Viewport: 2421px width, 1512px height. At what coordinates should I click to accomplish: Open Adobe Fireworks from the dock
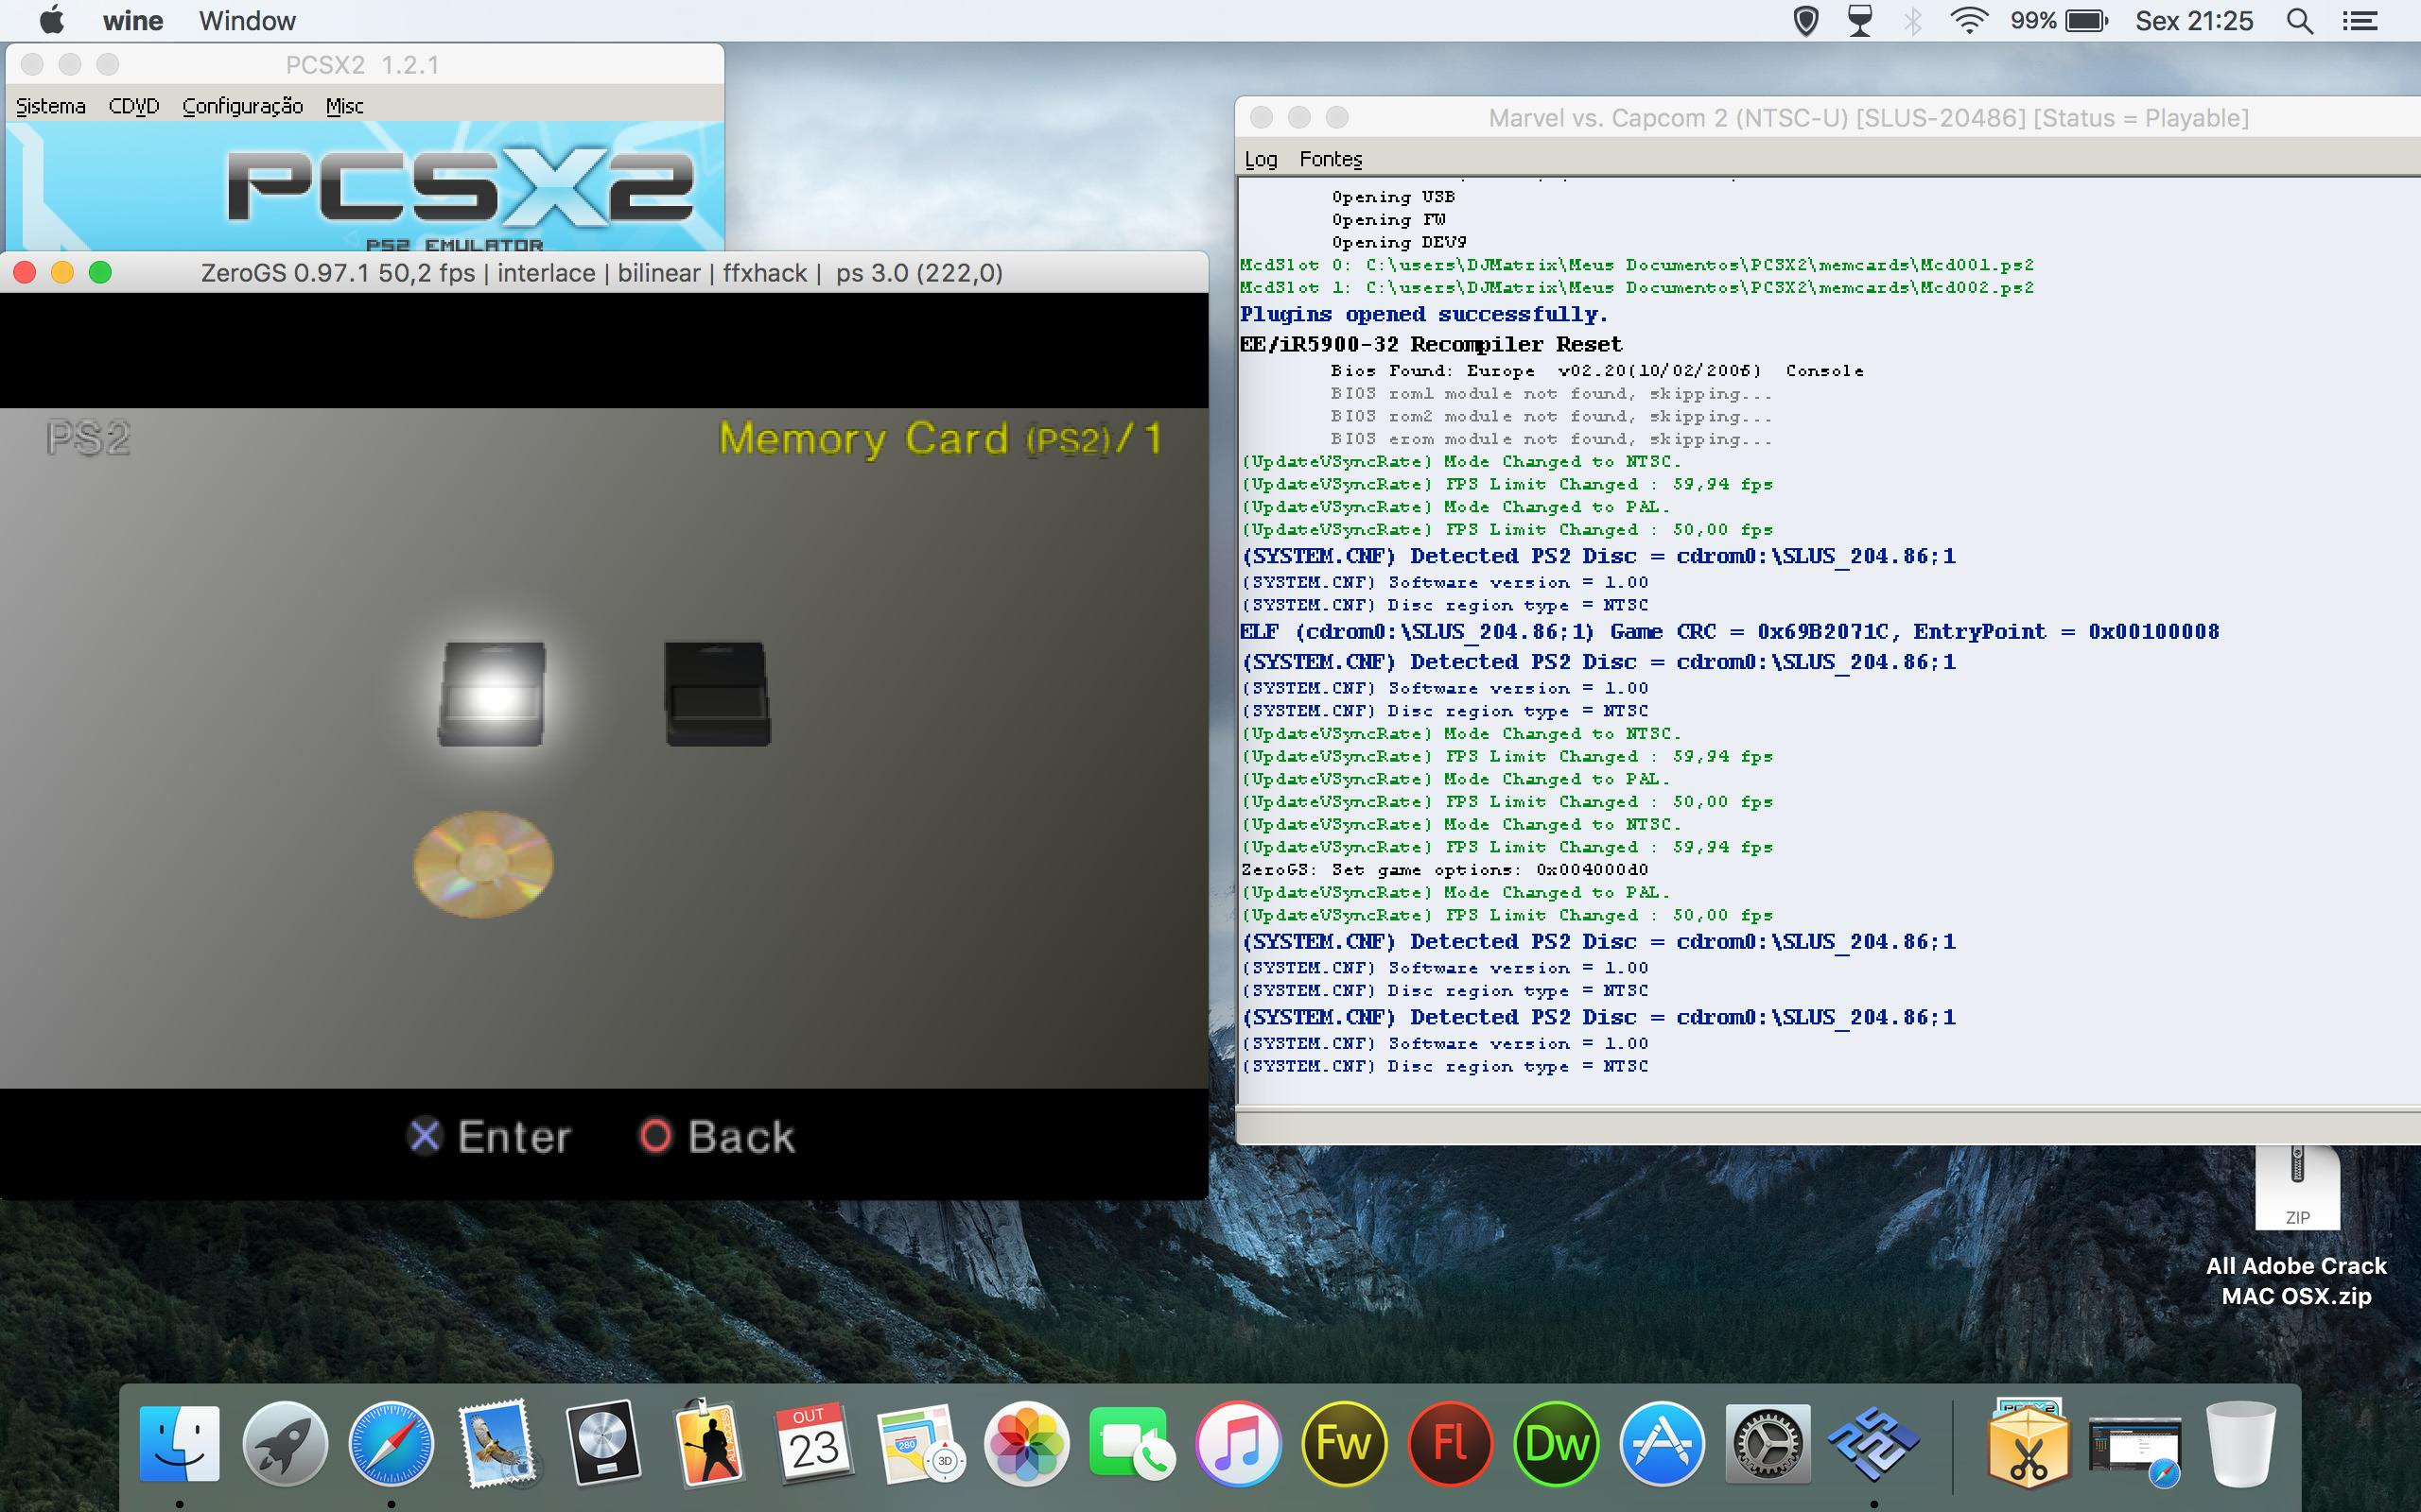point(1344,1444)
